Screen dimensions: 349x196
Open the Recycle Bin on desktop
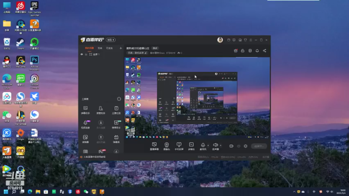pyautogui.click(x=7, y=44)
